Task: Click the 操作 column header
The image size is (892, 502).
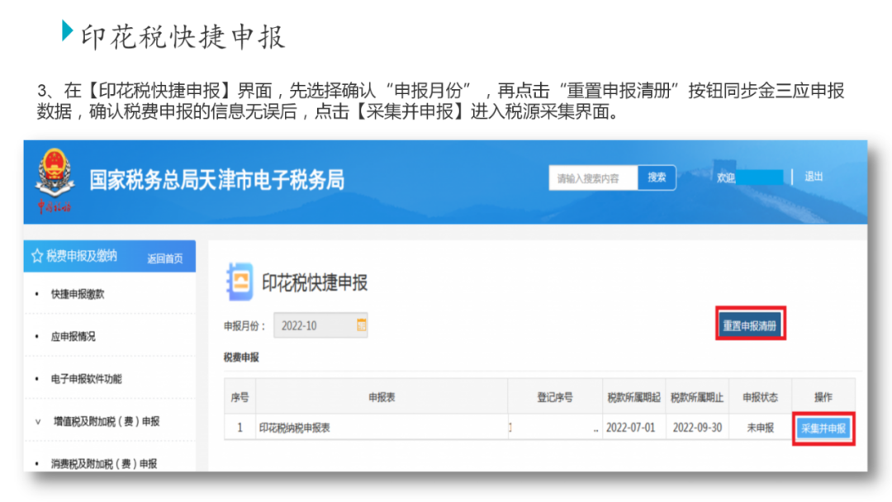Action: (823, 397)
